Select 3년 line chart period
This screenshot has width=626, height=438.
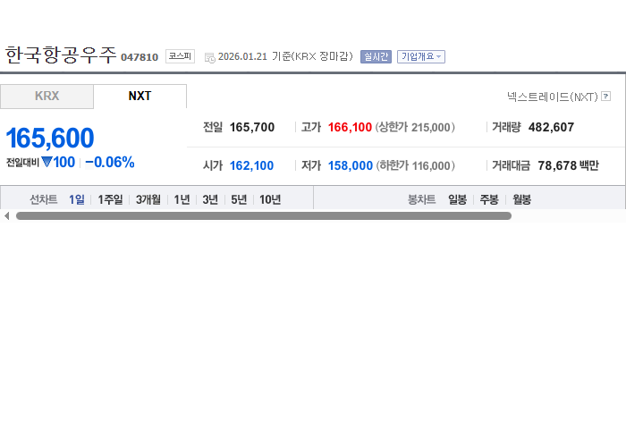210,199
